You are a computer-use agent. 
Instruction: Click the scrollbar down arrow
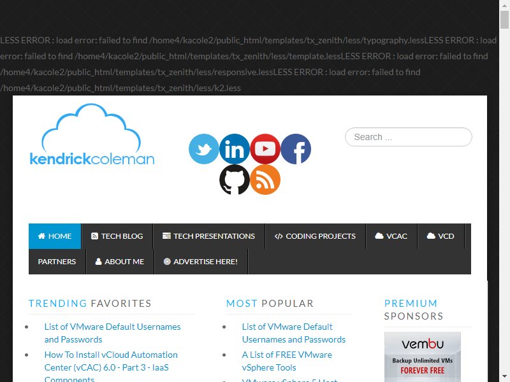coord(504,377)
